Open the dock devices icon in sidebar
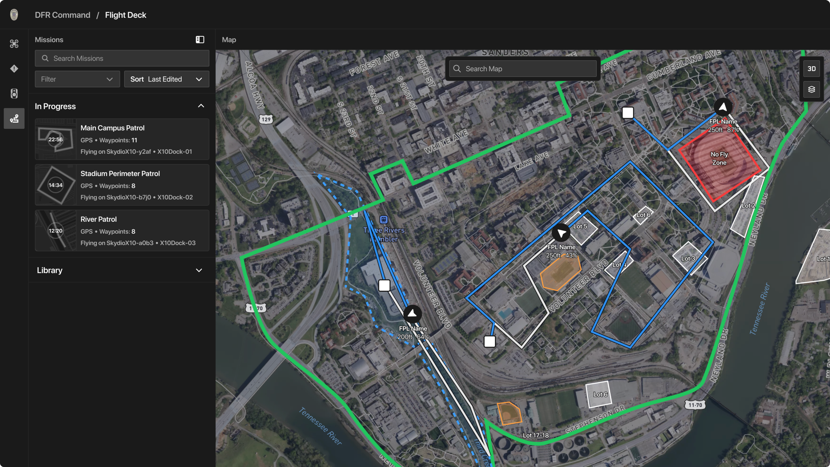The width and height of the screenshot is (830, 467). click(14, 93)
